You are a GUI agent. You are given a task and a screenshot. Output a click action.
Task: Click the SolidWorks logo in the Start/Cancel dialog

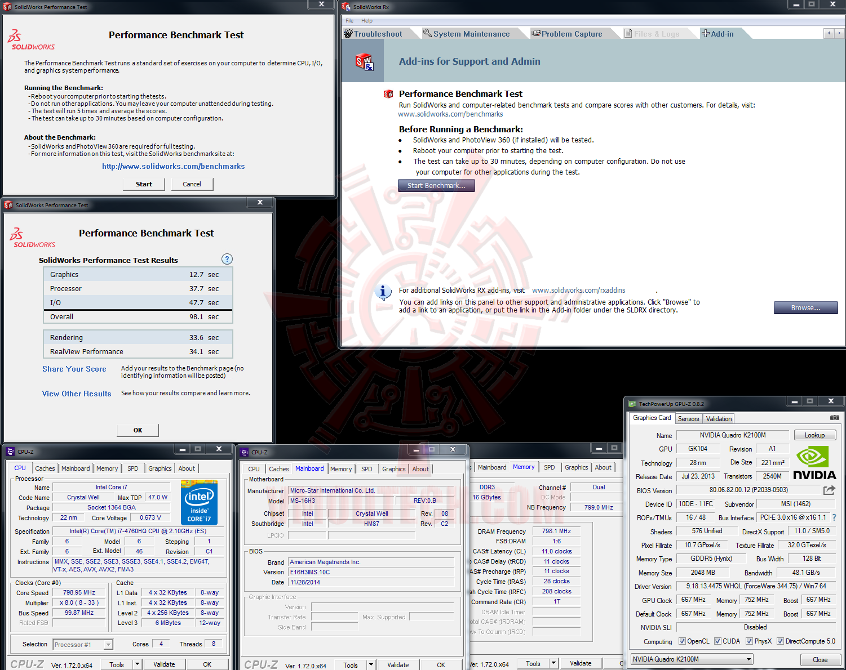click(x=32, y=40)
